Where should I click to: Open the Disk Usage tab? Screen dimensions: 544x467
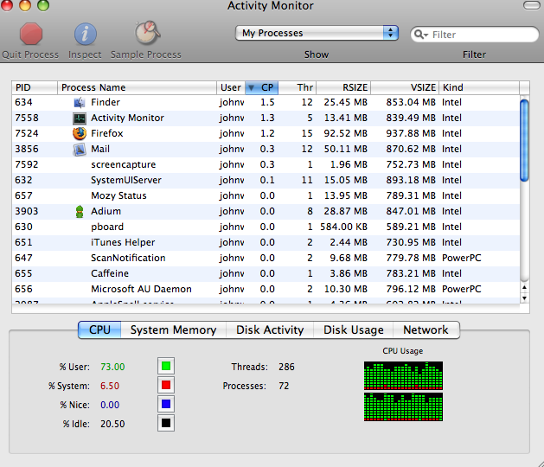[x=354, y=329]
